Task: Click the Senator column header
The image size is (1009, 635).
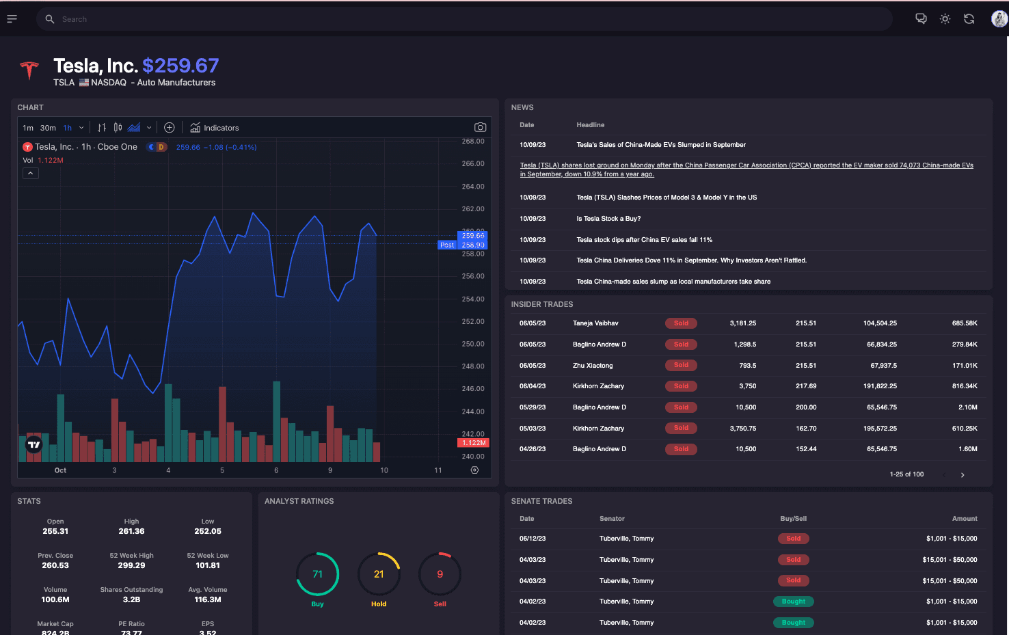Action: (x=612, y=519)
